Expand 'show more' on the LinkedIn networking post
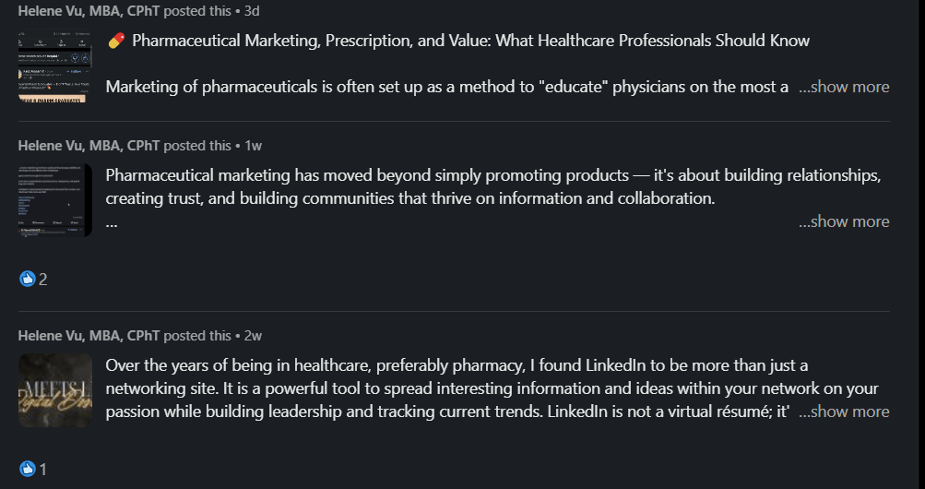Screen dimensions: 925x489 (843, 411)
